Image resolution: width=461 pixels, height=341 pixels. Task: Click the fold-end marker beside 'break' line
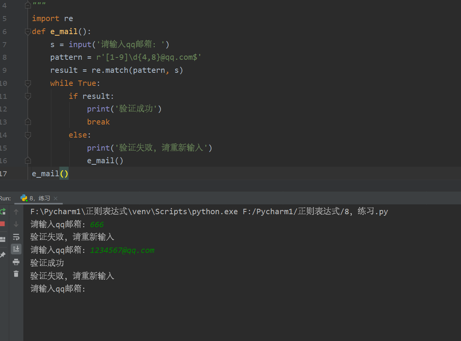28,122
